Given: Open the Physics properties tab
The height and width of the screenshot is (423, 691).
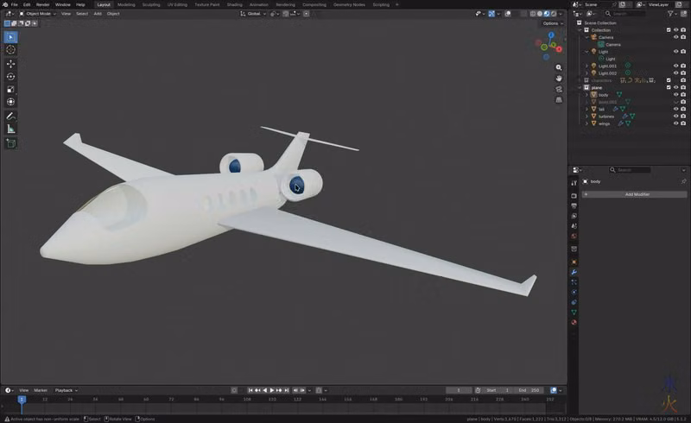Looking at the screenshot, I should [574, 292].
